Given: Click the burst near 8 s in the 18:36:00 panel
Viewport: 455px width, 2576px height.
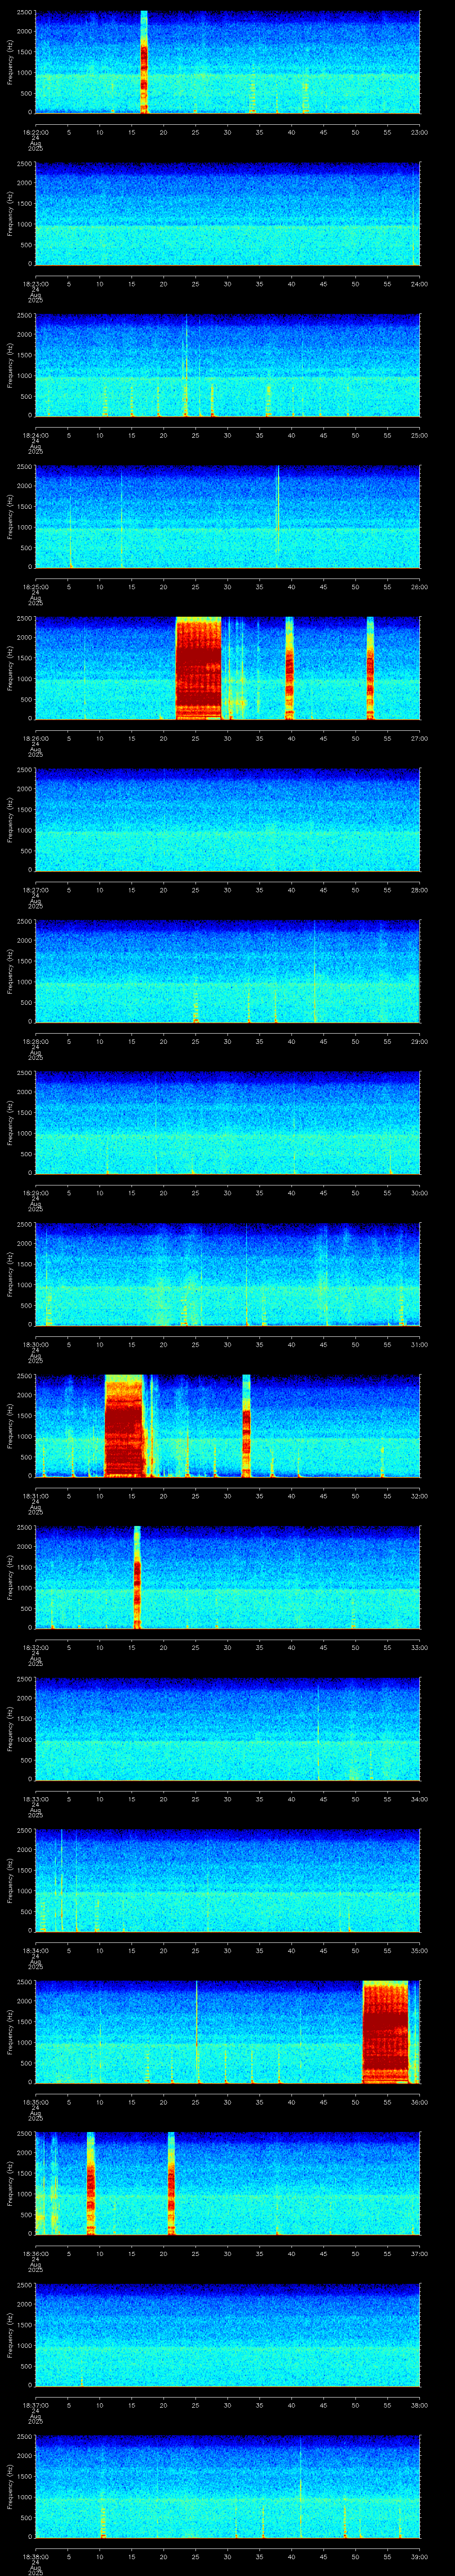Looking at the screenshot, I should coord(90,2183).
